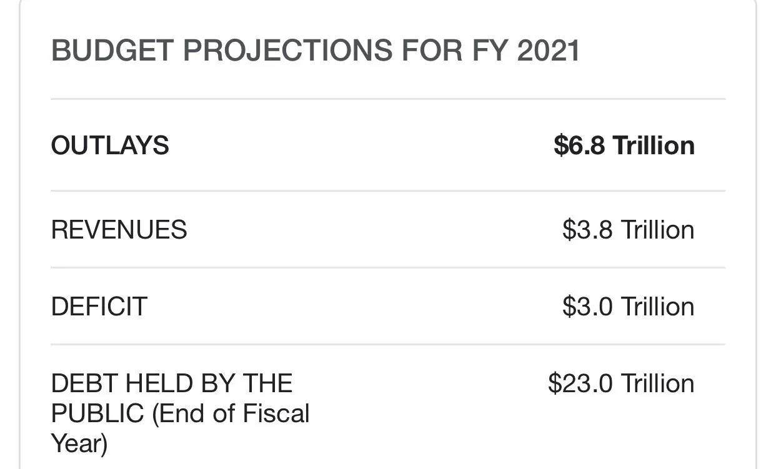Click the $3.8 Trillion revenues value
Image resolution: width=776 pixels, height=469 pixels.
[x=628, y=230]
